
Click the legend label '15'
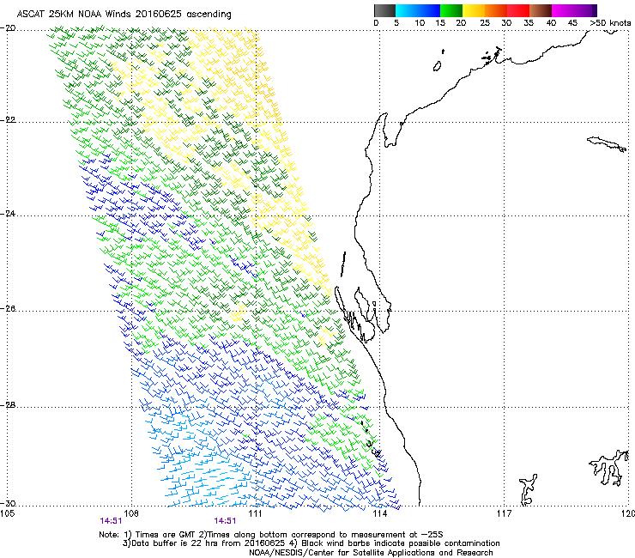[x=440, y=23]
